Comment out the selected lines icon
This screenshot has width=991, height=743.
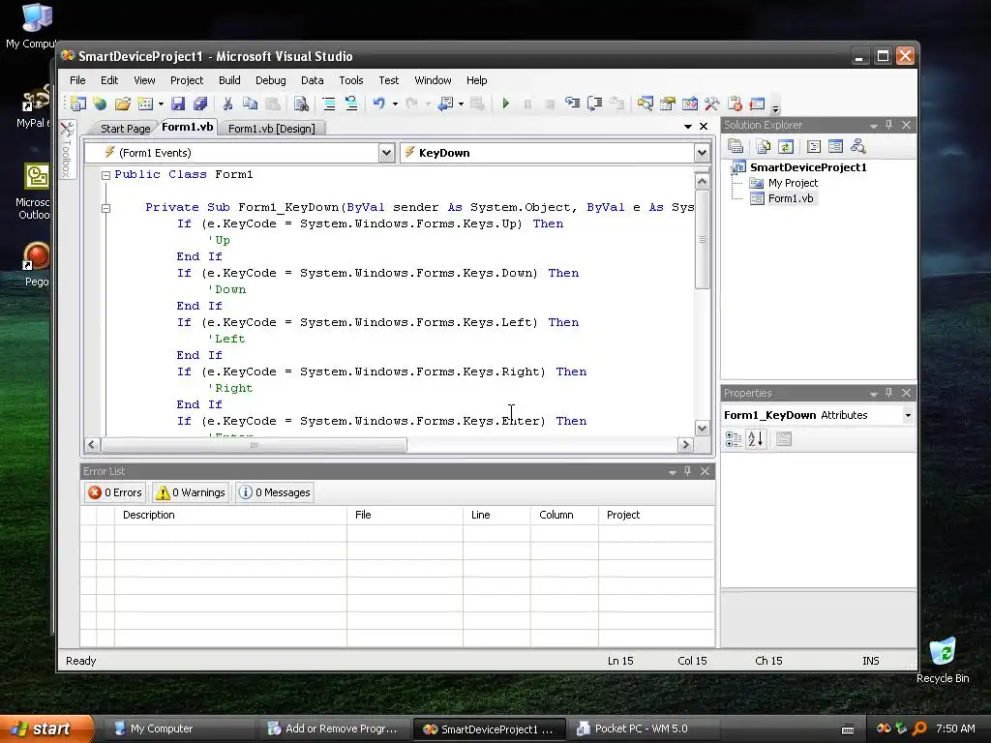point(329,104)
